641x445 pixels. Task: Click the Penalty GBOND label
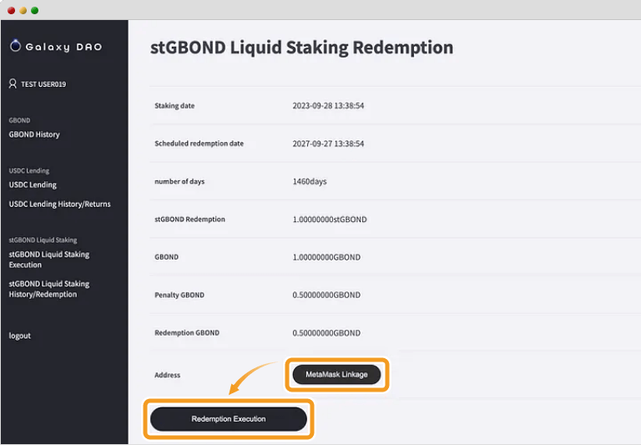(x=179, y=295)
